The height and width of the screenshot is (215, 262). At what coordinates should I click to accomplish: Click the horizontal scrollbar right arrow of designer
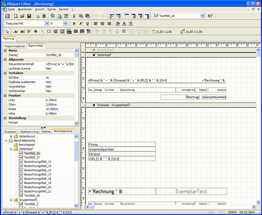pyautogui.click(x=254, y=207)
